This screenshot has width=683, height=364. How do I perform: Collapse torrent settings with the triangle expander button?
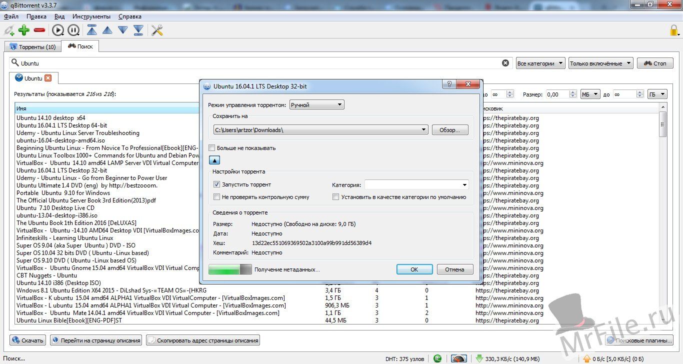click(x=214, y=160)
